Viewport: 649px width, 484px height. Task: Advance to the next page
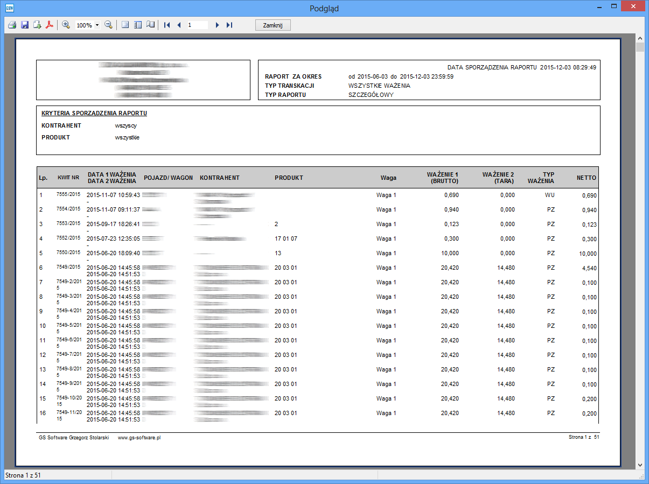(217, 25)
